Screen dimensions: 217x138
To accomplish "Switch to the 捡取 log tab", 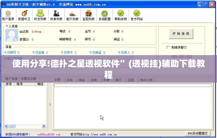I will [x=94, y=80].
